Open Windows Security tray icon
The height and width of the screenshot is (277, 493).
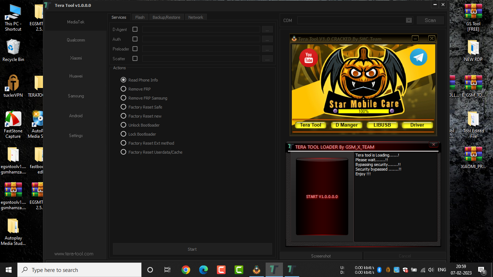tap(405, 270)
